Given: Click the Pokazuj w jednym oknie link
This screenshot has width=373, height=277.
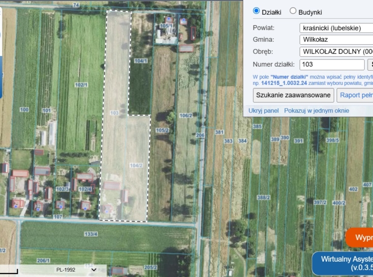Looking at the screenshot, I should point(316,111).
